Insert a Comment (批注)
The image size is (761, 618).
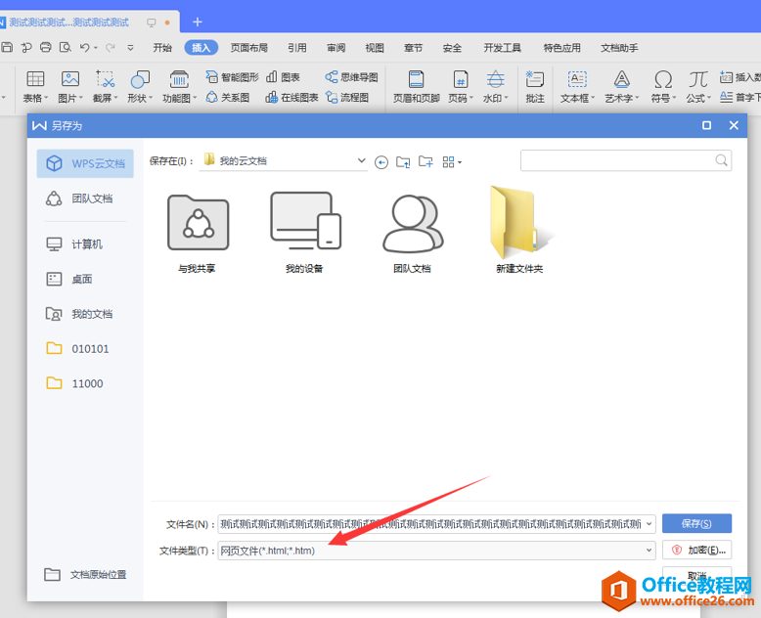point(535,86)
